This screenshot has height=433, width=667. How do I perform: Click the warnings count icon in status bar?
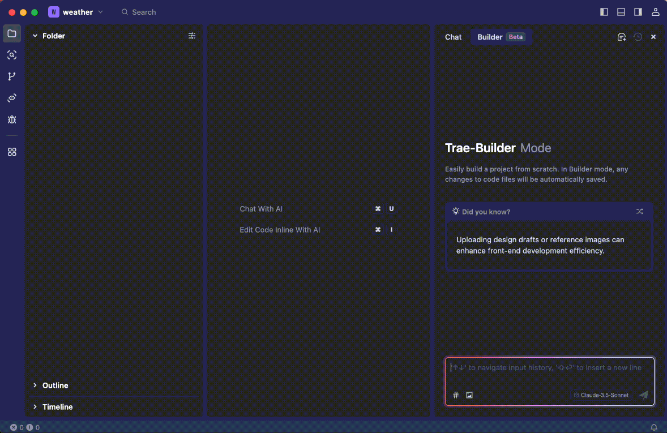(x=29, y=427)
